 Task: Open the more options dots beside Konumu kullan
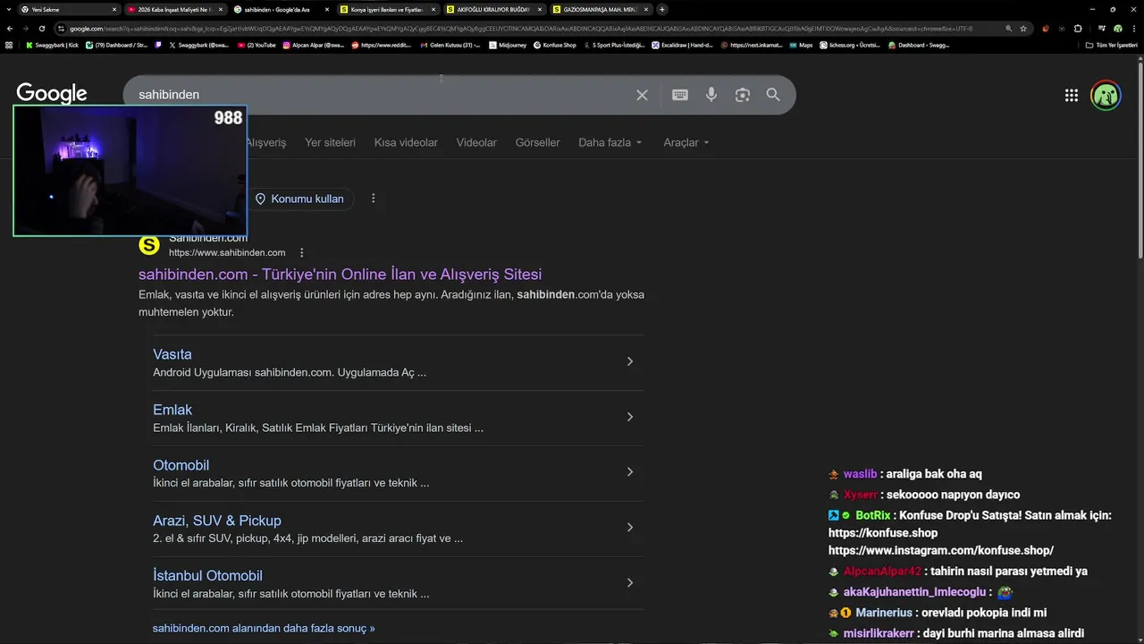(x=374, y=199)
